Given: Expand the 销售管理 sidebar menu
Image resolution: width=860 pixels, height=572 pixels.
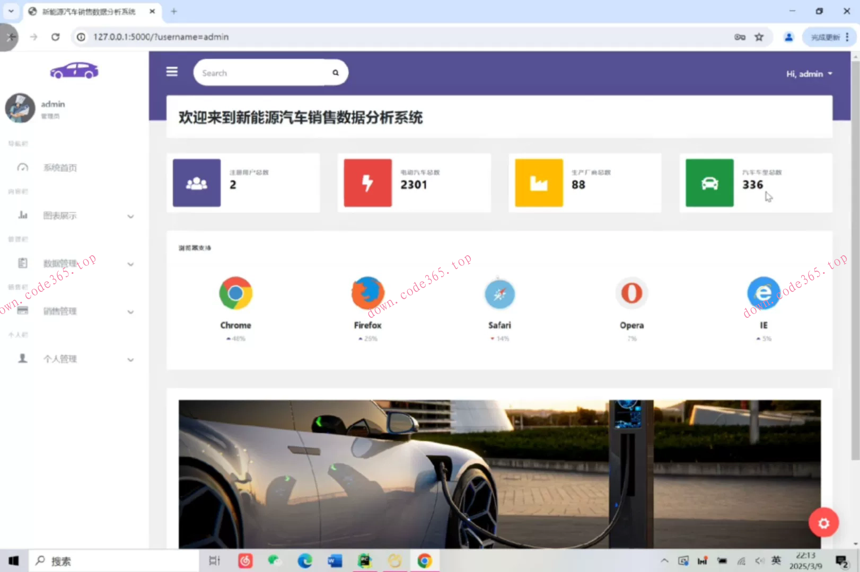Looking at the screenshot, I should 74,311.
